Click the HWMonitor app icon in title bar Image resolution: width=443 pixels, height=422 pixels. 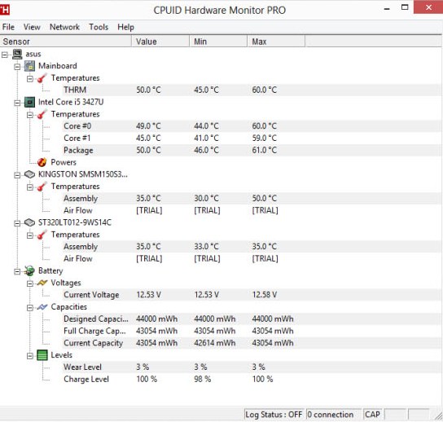pos(4,10)
